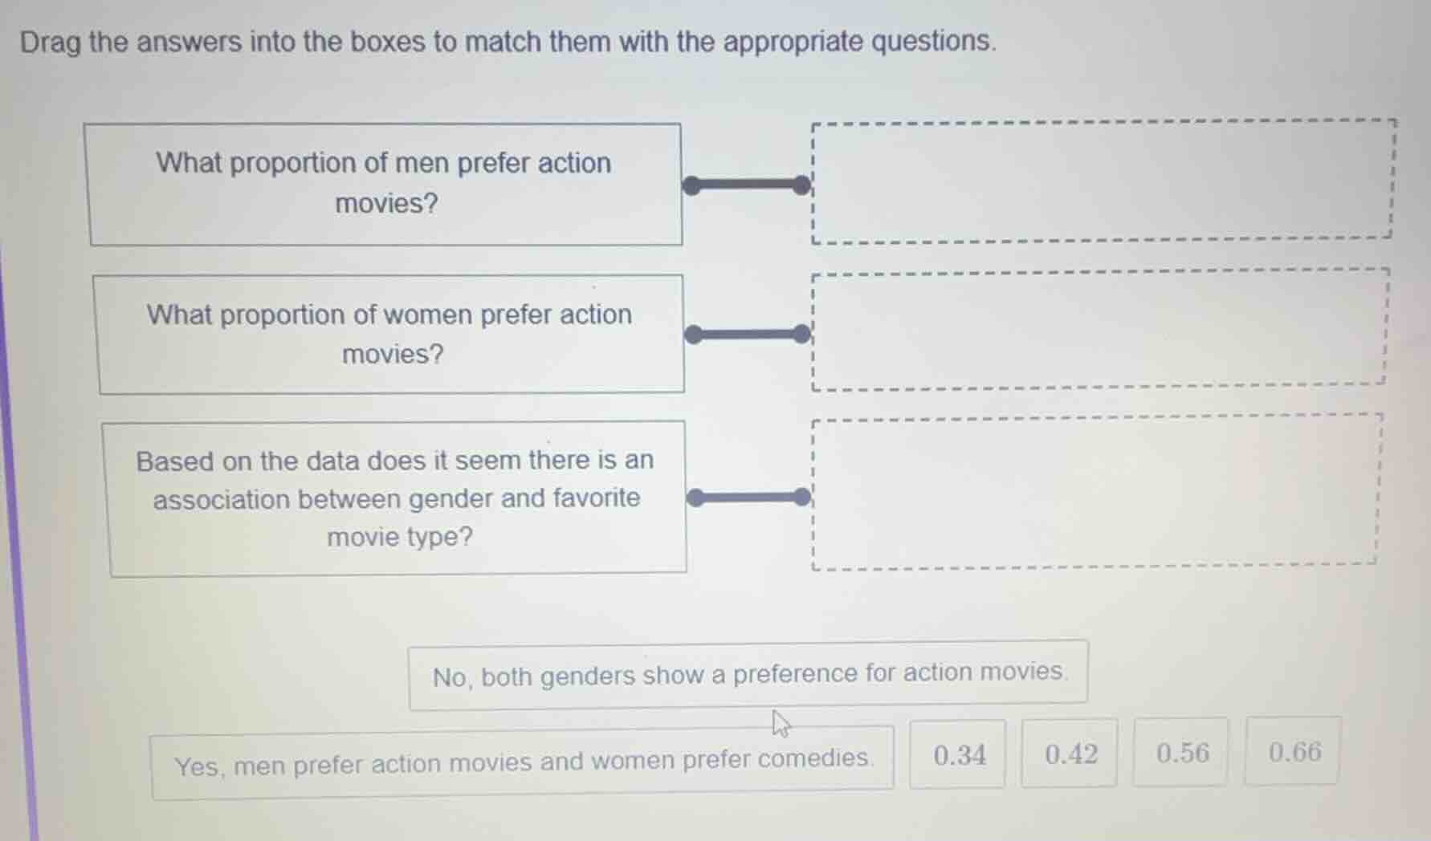1431x841 pixels.
Task: Select the question box about women preferring action movies
Action: click(389, 333)
